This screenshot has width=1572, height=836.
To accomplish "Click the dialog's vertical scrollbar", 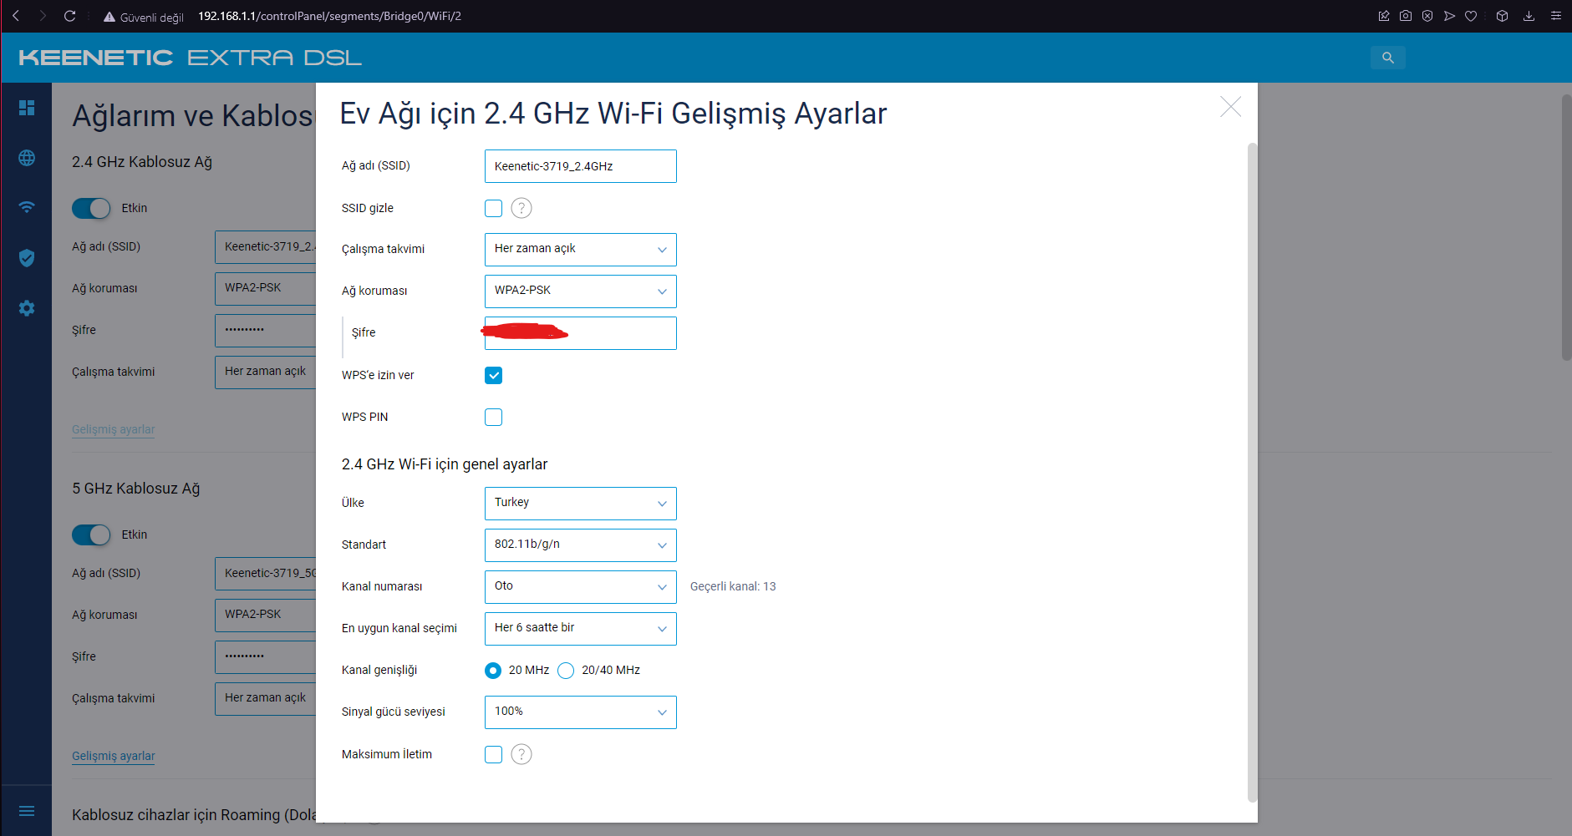I will point(1252,472).
